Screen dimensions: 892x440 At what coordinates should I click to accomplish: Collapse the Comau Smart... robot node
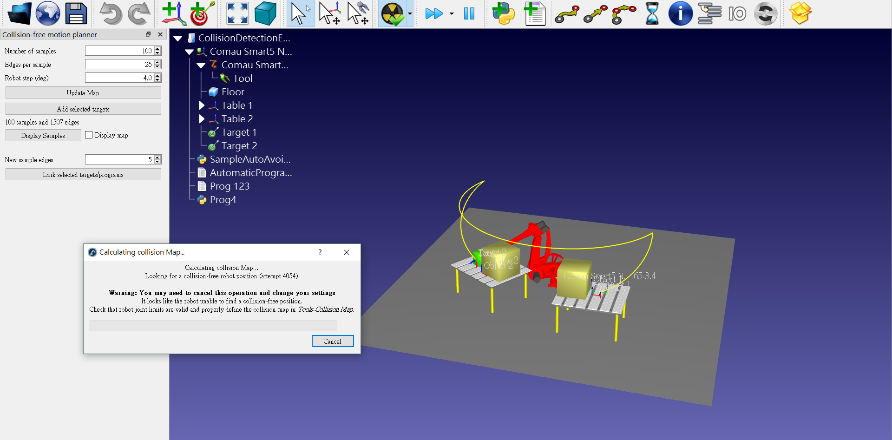(201, 65)
